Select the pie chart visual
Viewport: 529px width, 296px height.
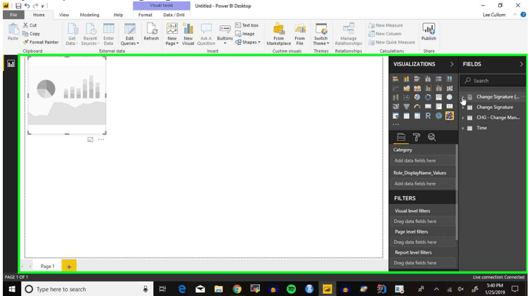[417, 97]
